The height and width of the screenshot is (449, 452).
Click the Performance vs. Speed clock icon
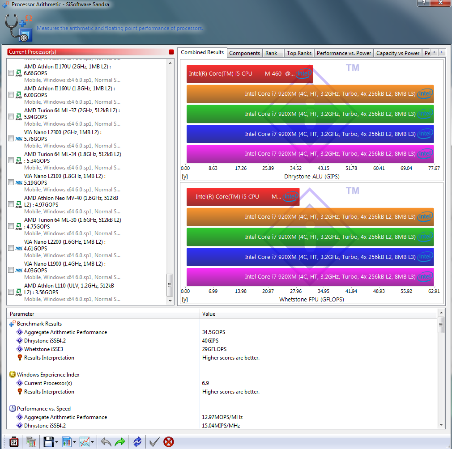(x=13, y=408)
